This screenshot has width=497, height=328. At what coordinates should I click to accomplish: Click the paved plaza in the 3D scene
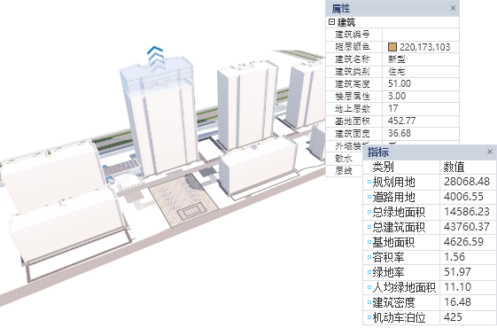pos(183,199)
